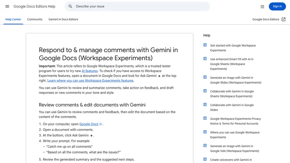The image size is (290, 163).
Task: Click article icon for Use enhanced Smart Fill
Action: coord(205,59)
